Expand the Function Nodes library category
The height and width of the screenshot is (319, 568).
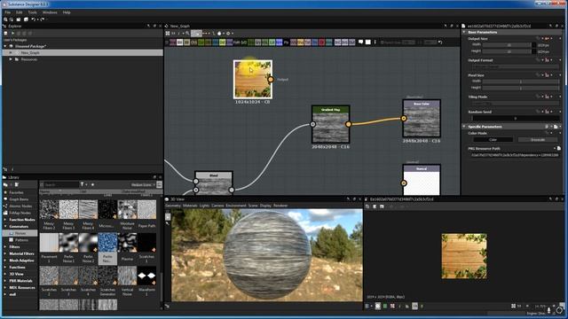5,220
